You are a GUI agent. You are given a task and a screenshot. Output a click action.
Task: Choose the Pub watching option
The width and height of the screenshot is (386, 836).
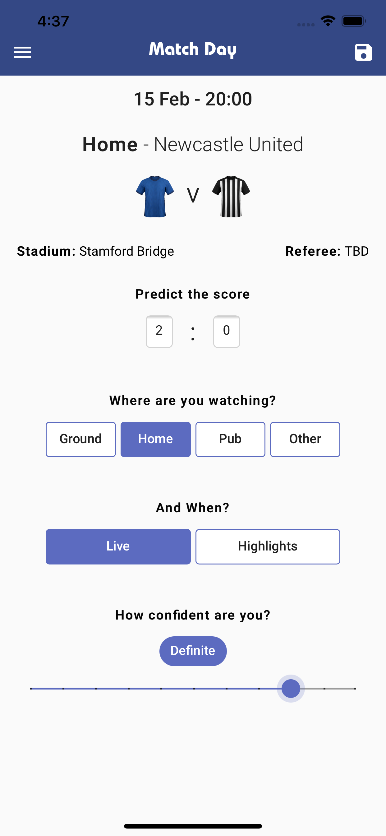230,439
